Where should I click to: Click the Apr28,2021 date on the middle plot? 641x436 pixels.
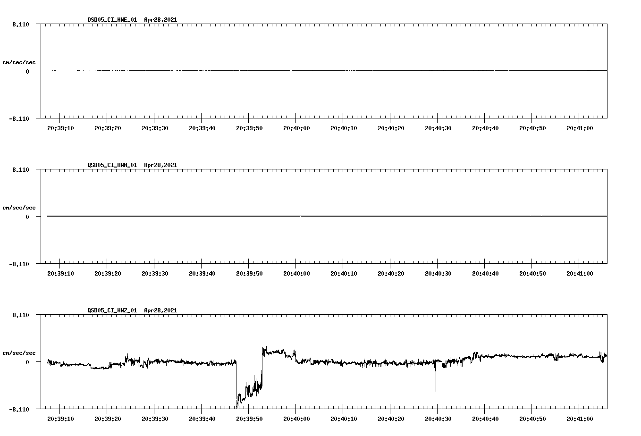point(160,165)
